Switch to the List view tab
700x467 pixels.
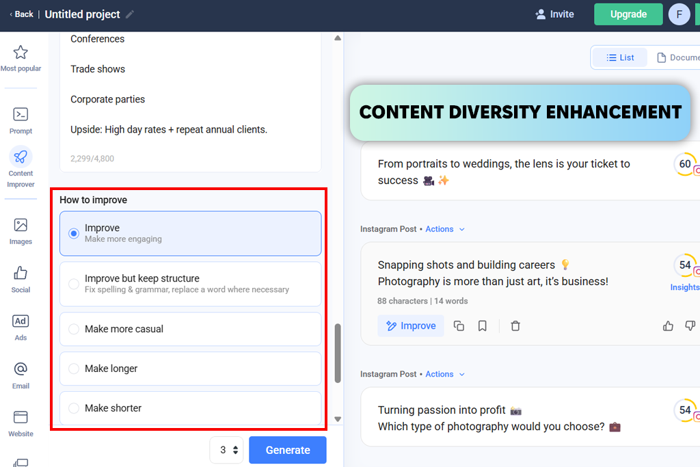coord(620,57)
